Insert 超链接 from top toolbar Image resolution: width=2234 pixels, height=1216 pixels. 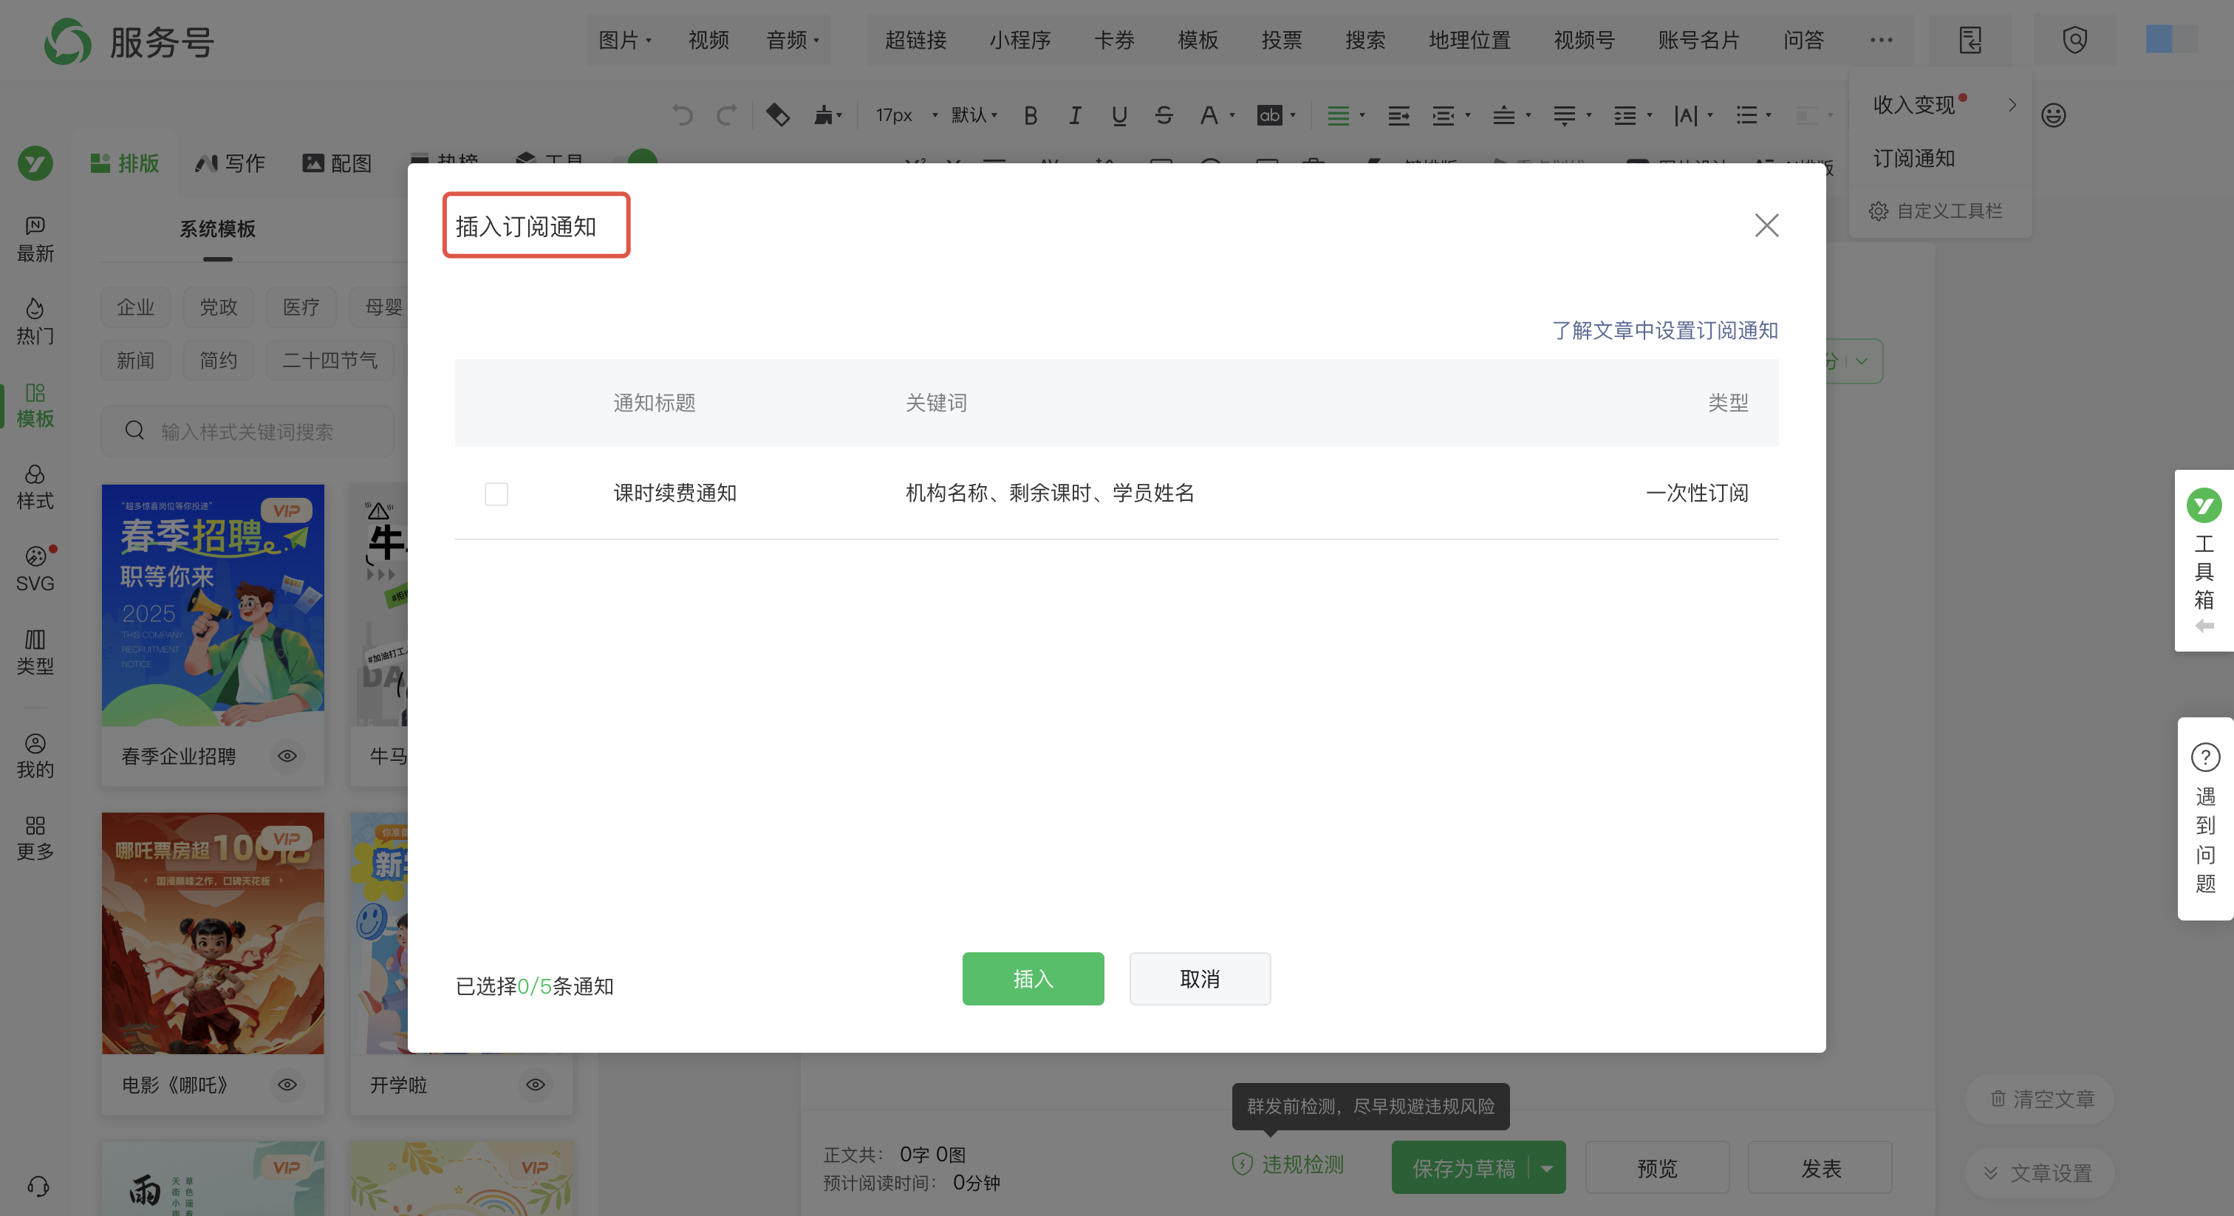tap(915, 40)
